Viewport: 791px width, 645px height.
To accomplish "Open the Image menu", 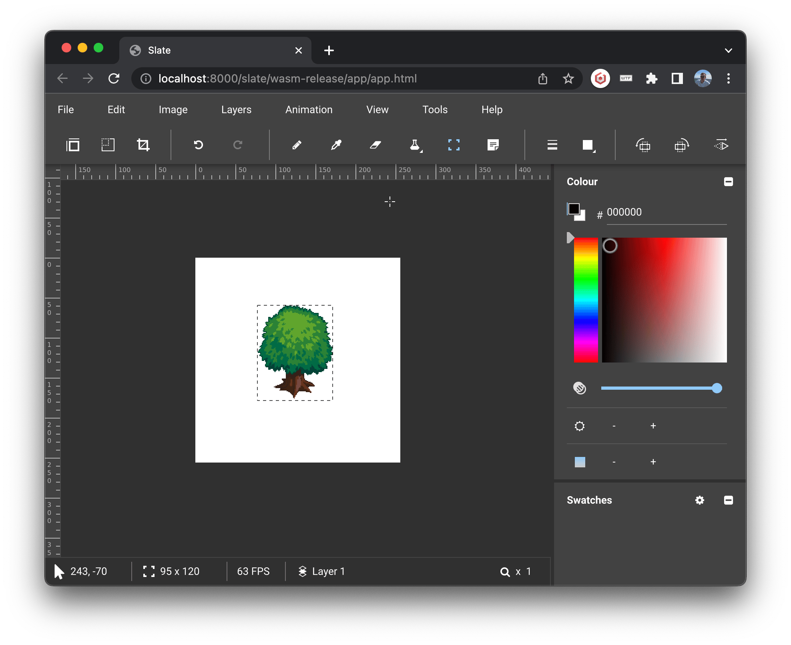I will tap(173, 109).
